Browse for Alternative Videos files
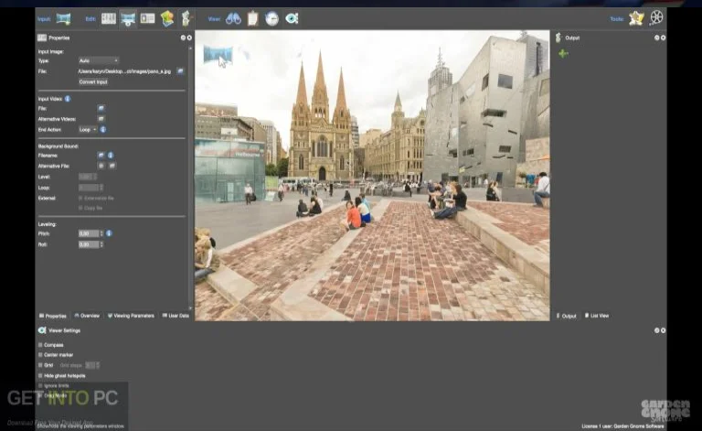Viewport: 702px width, 431px height. click(101, 119)
